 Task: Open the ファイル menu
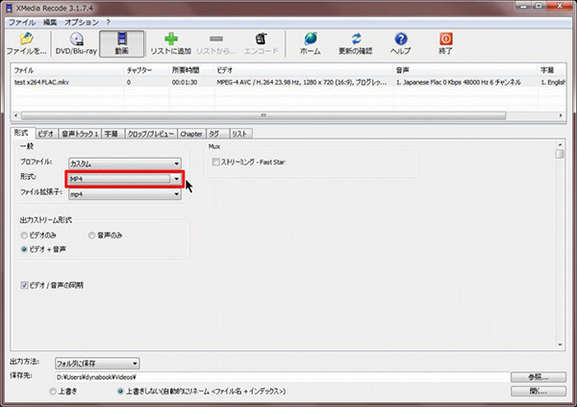[x=22, y=22]
